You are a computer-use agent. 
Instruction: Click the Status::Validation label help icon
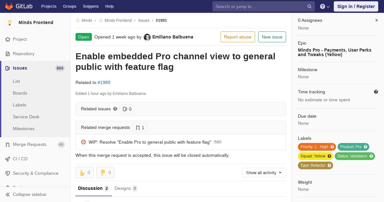click(x=371, y=156)
